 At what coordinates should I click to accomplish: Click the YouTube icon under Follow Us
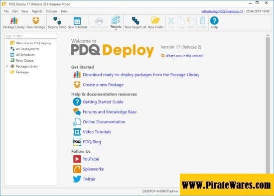coord(77,159)
